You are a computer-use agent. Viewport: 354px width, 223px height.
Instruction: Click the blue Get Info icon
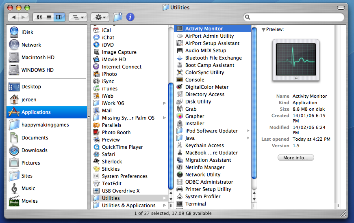pos(130,17)
